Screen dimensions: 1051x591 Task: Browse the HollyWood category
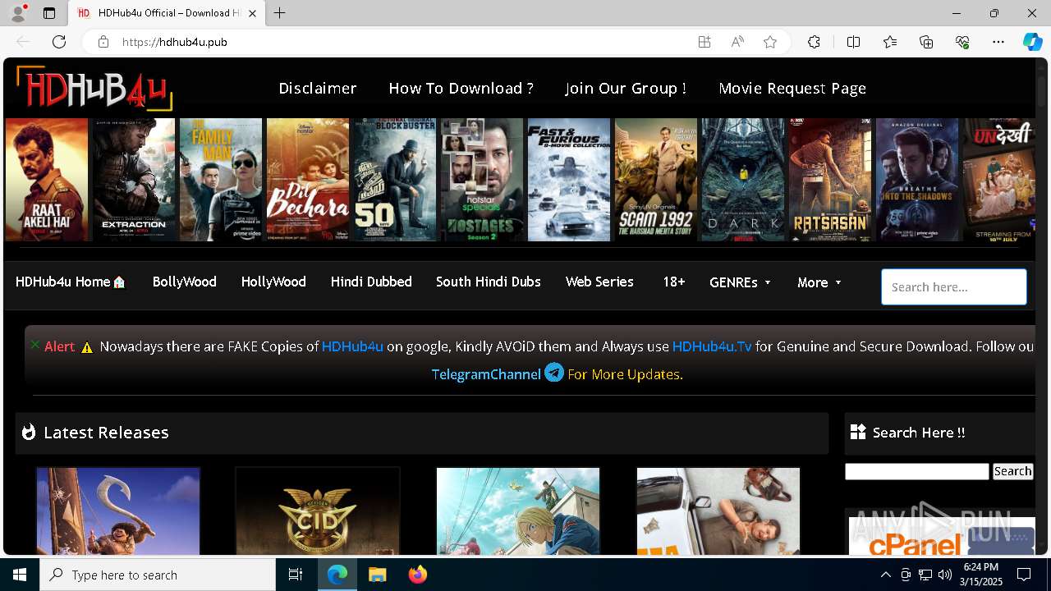(x=273, y=282)
